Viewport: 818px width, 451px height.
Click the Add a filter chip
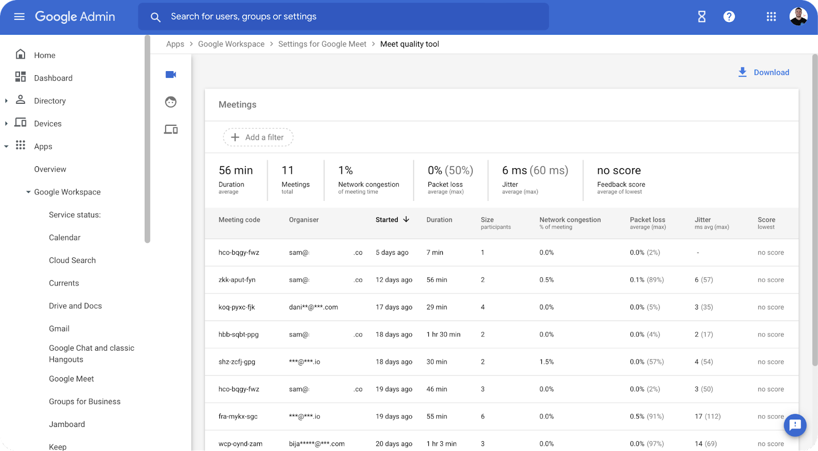[x=258, y=137]
